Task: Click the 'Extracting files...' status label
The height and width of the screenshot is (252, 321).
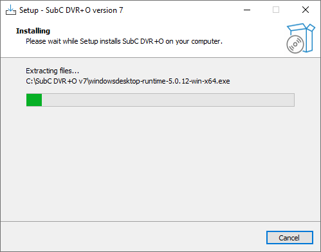Action: (53, 71)
